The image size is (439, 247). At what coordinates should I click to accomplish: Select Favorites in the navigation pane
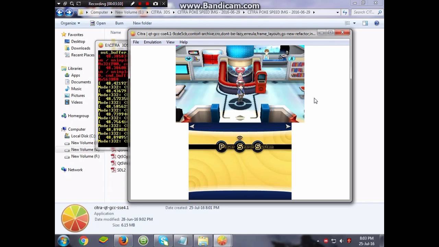pyautogui.click(x=75, y=35)
